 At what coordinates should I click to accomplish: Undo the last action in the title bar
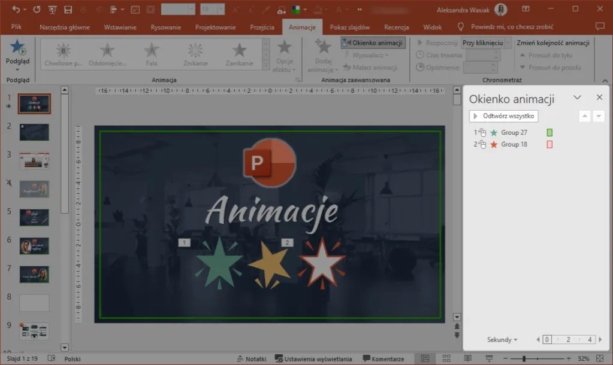16,10
